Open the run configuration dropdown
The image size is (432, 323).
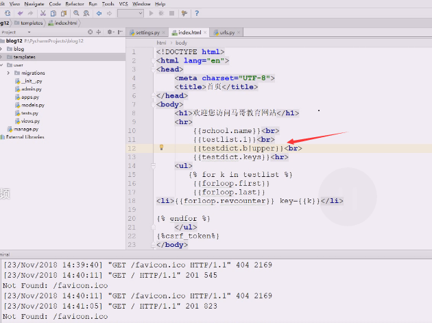(x=130, y=13)
